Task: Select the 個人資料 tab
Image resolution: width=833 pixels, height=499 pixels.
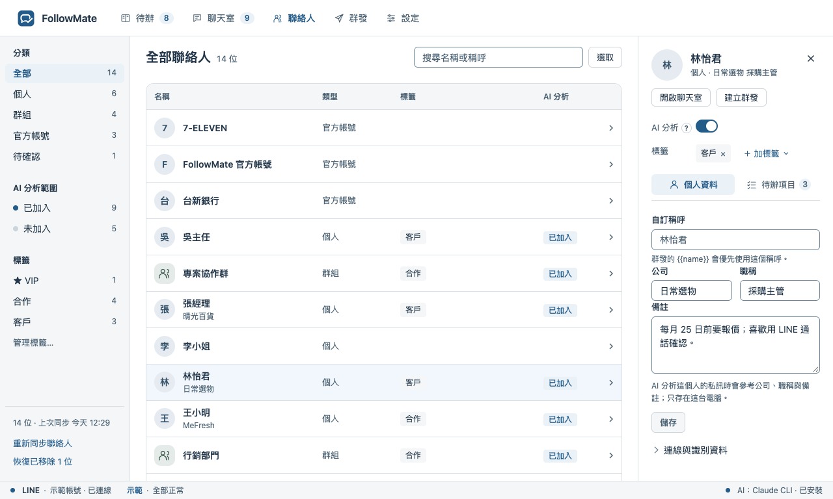Action: point(693,185)
